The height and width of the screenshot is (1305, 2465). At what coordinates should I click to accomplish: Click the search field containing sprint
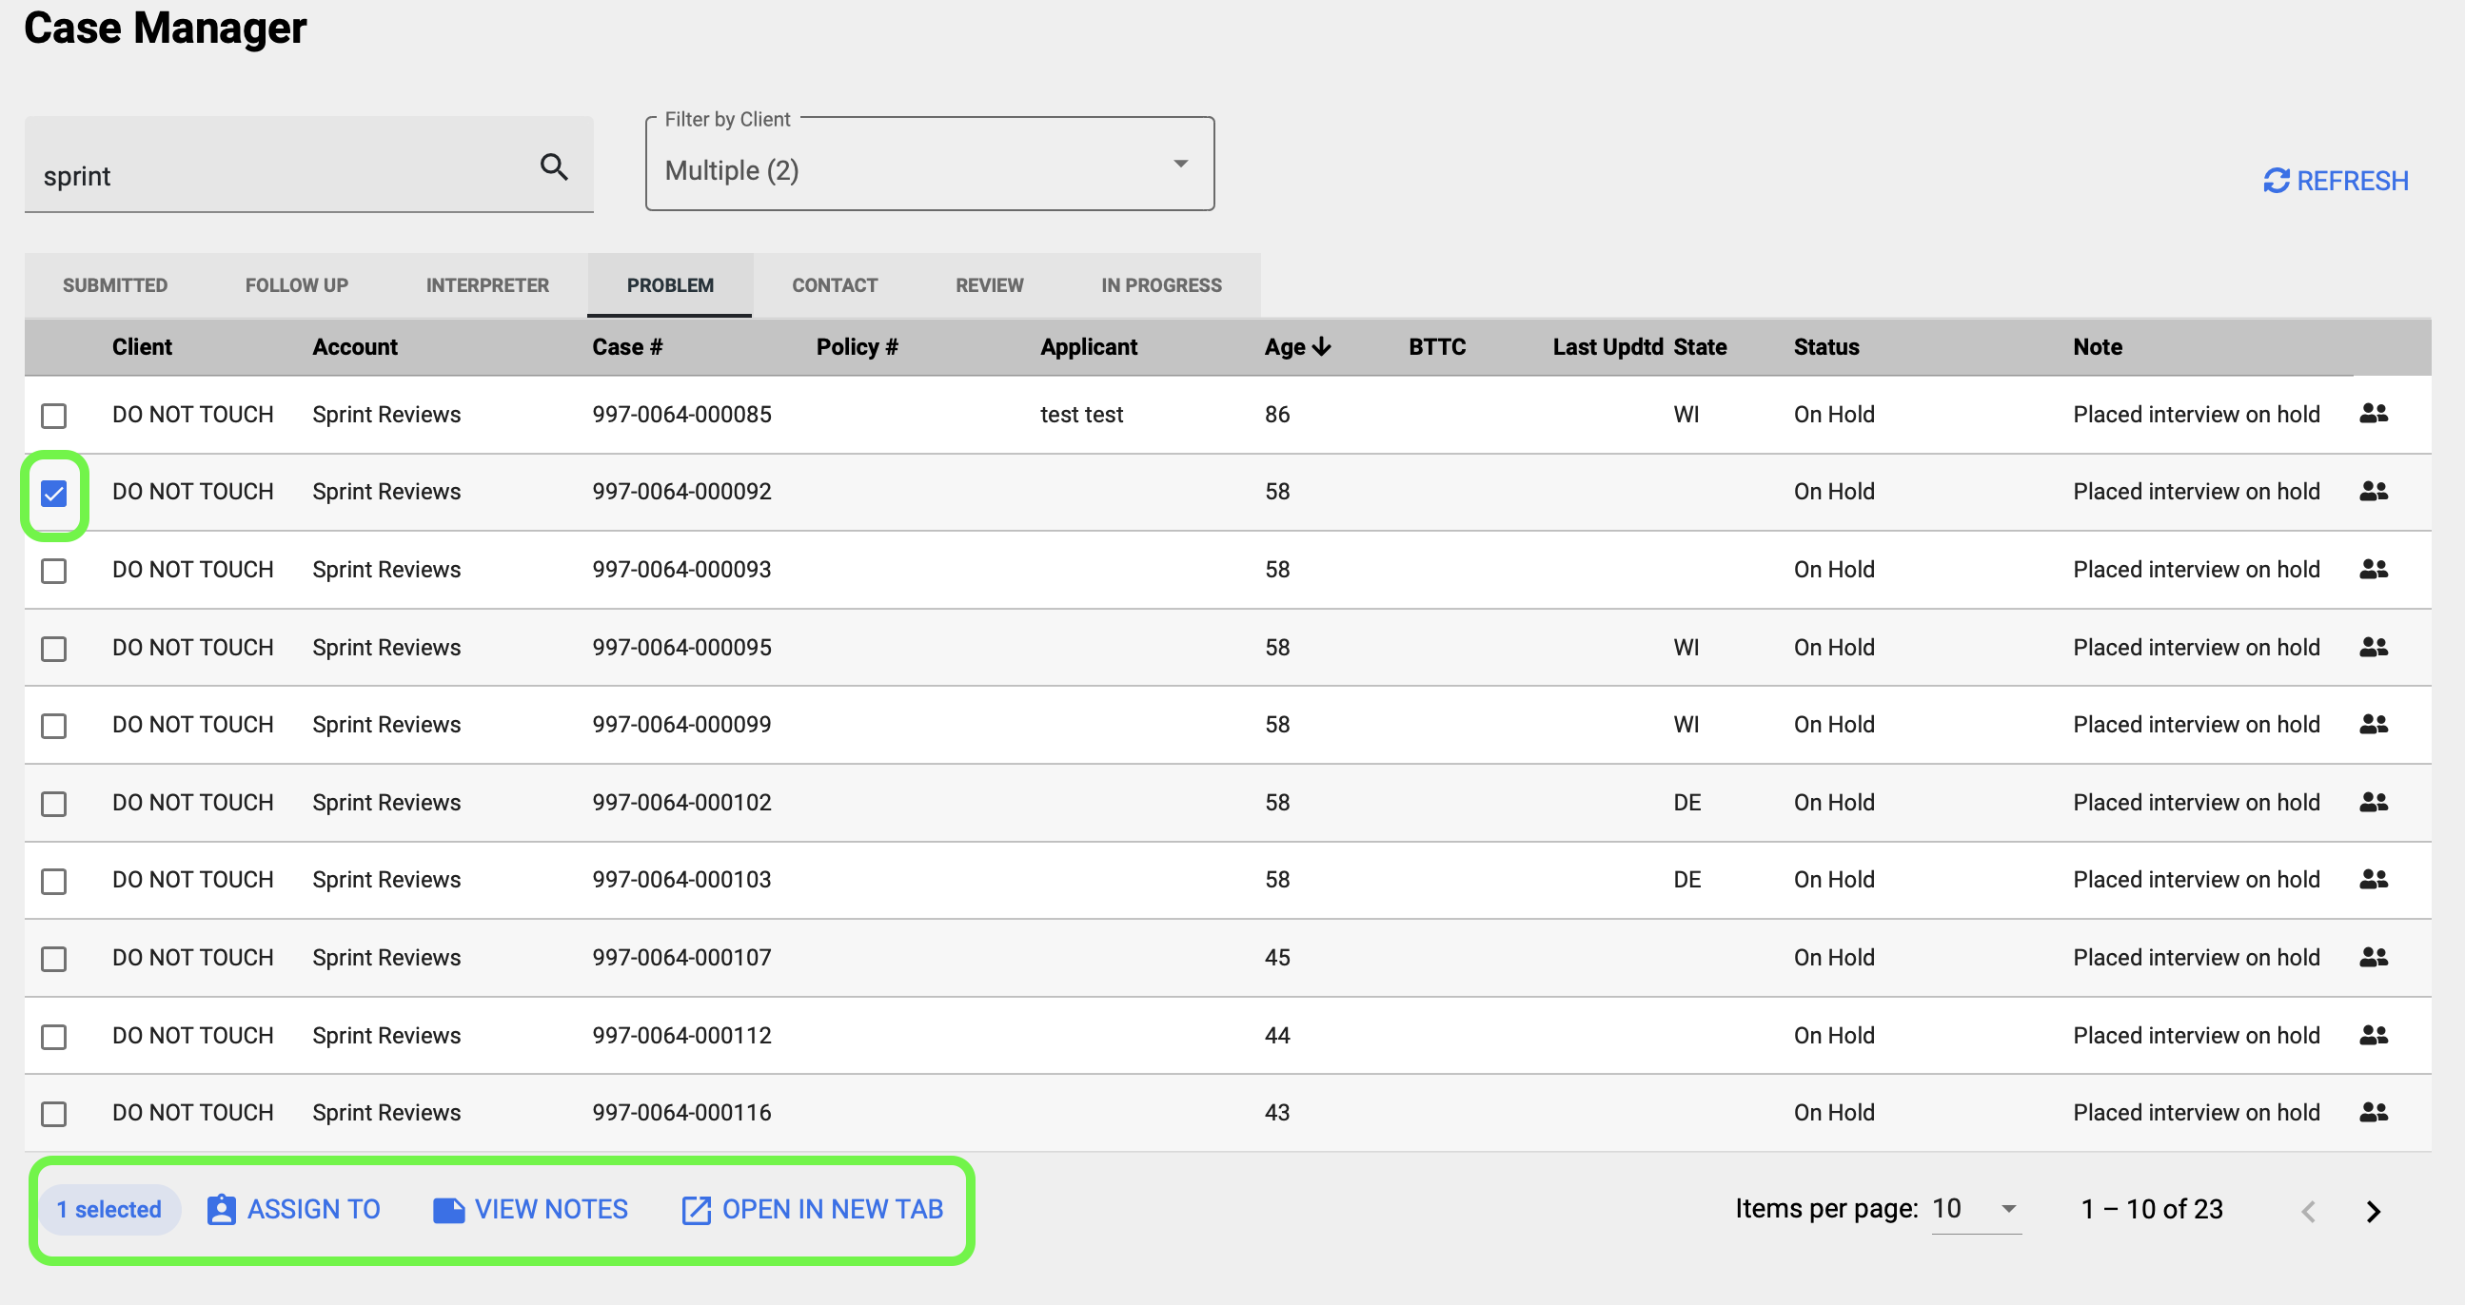(308, 165)
